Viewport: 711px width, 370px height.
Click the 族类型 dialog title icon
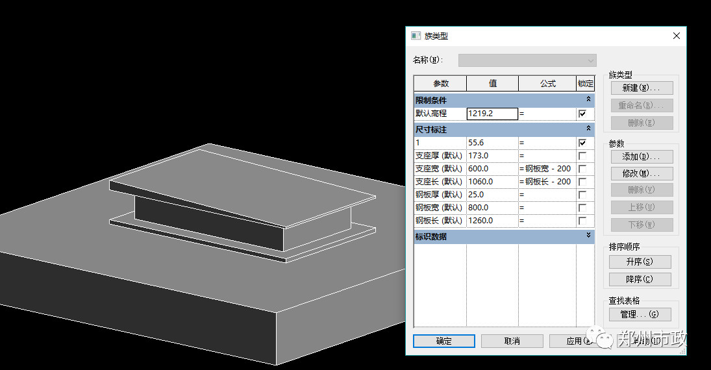[416, 36]
